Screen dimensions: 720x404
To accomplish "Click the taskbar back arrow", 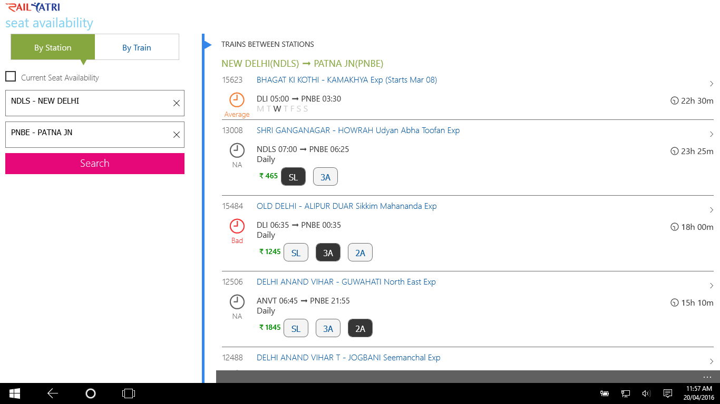I will 53,393.
